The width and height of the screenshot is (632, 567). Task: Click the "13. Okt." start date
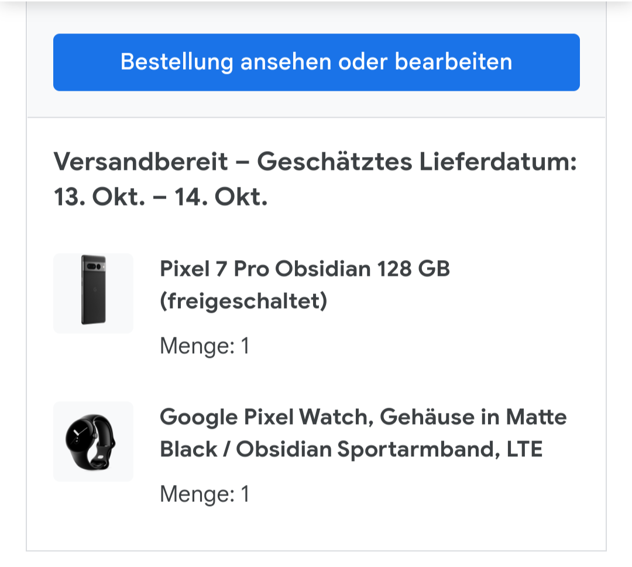99,197
